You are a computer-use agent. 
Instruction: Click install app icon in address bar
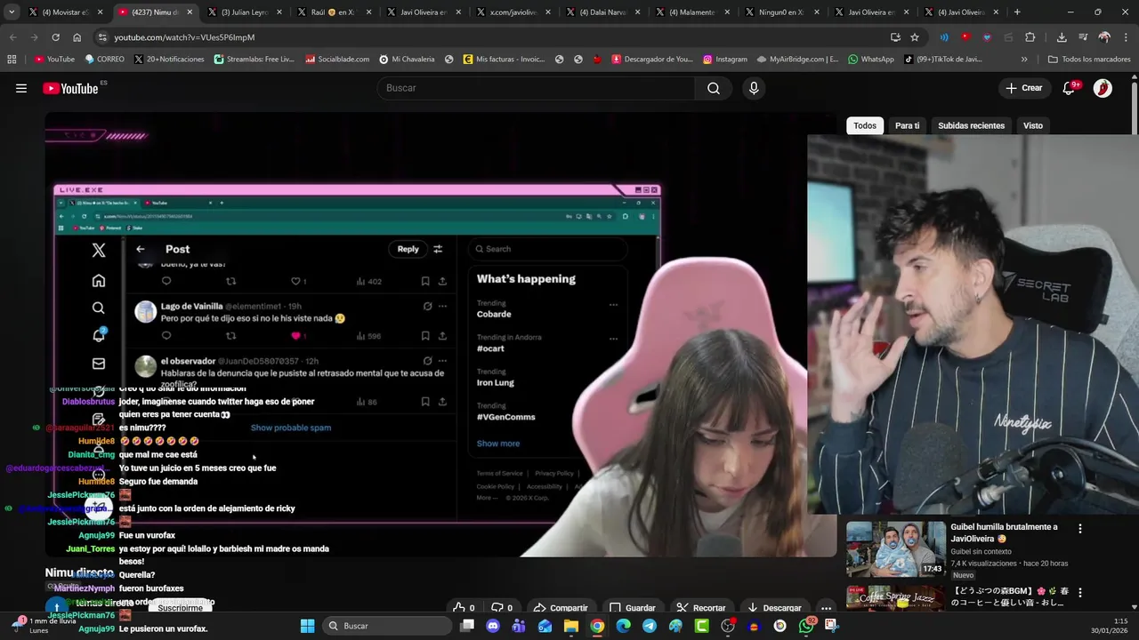tap(895, 37)
